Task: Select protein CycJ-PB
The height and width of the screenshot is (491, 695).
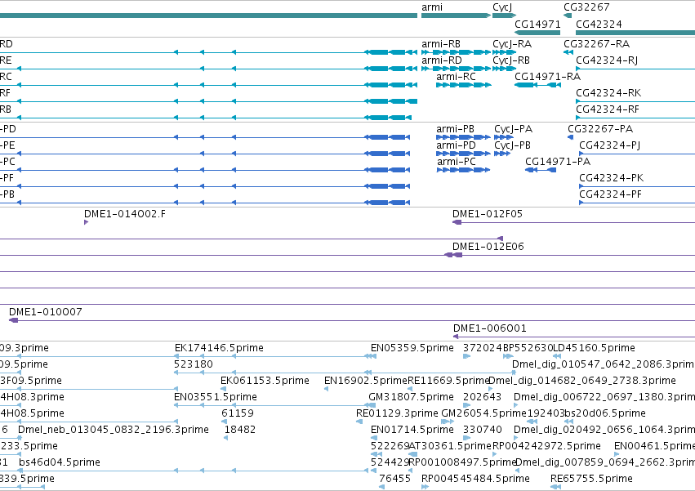Action: tap(512, 145)
